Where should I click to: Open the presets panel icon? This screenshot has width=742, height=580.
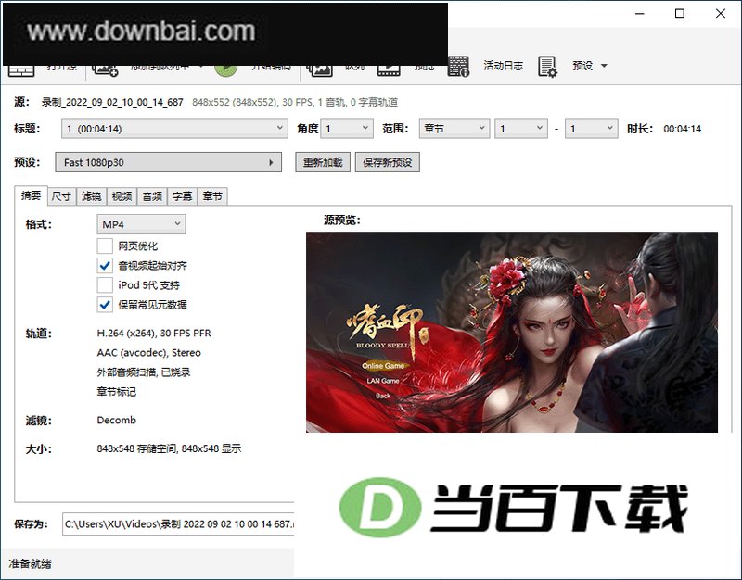pos(547,66)
